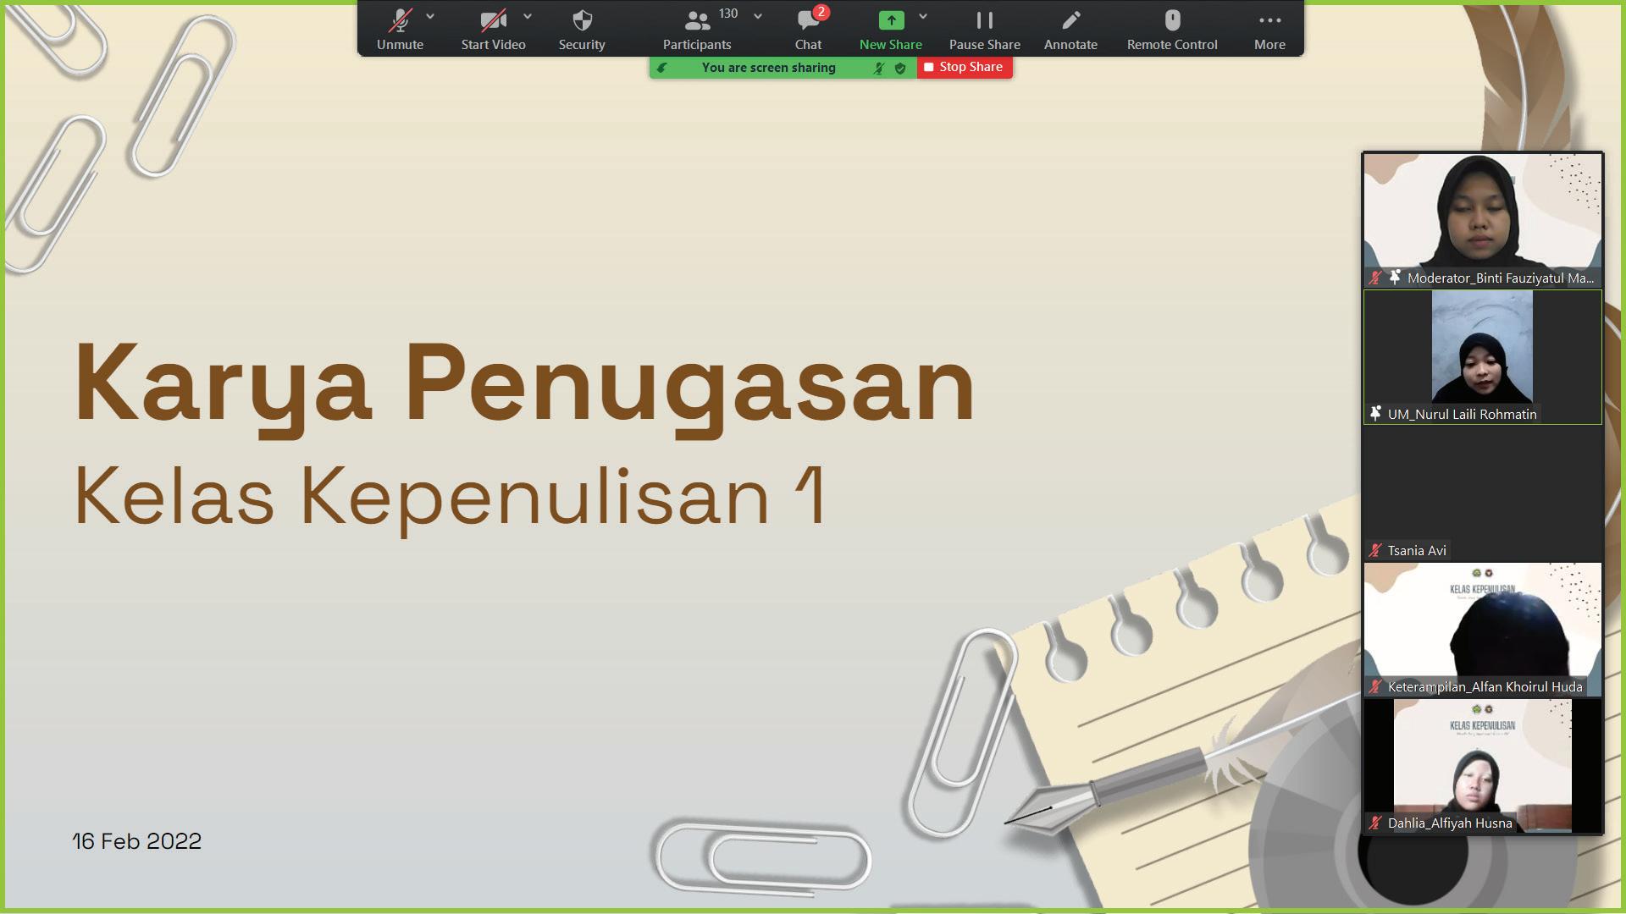This screenshot has width=1626, height=914.
Task: Click the New Share button
Action: coord(891,30)
